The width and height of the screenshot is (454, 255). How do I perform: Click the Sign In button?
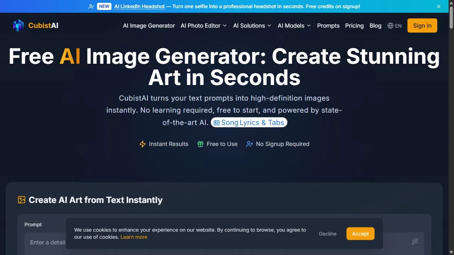point(422,25)
